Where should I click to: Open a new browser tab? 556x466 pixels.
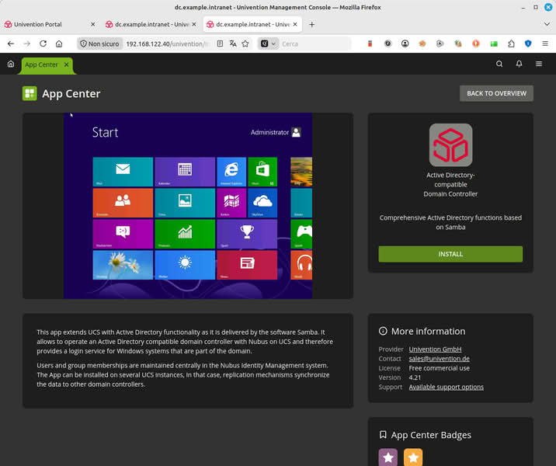[x=311, y=25]
